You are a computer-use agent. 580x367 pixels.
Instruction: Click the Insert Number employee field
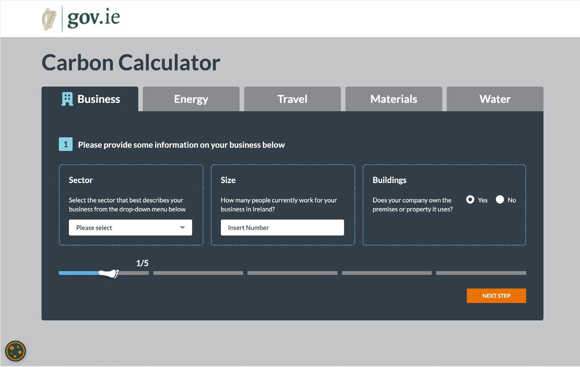[282, 228]
